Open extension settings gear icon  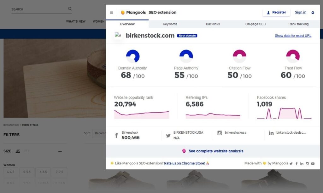pos(313,13)
